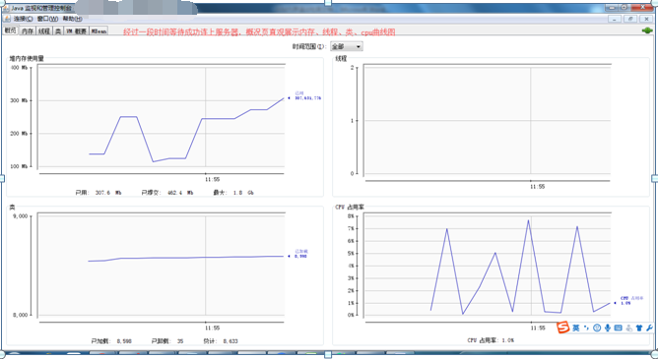This screenshot has width=658, height=359.
Task: Click the CPU 占用率 usage chart
Action: pos(487,267)
